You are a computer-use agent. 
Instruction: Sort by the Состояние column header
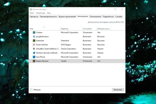click(87, 29)
